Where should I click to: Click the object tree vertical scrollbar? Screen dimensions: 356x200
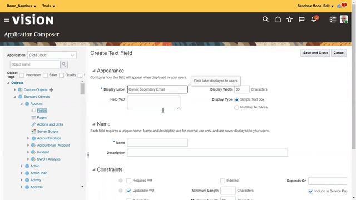pyautogui.click(x=82, y=89)
